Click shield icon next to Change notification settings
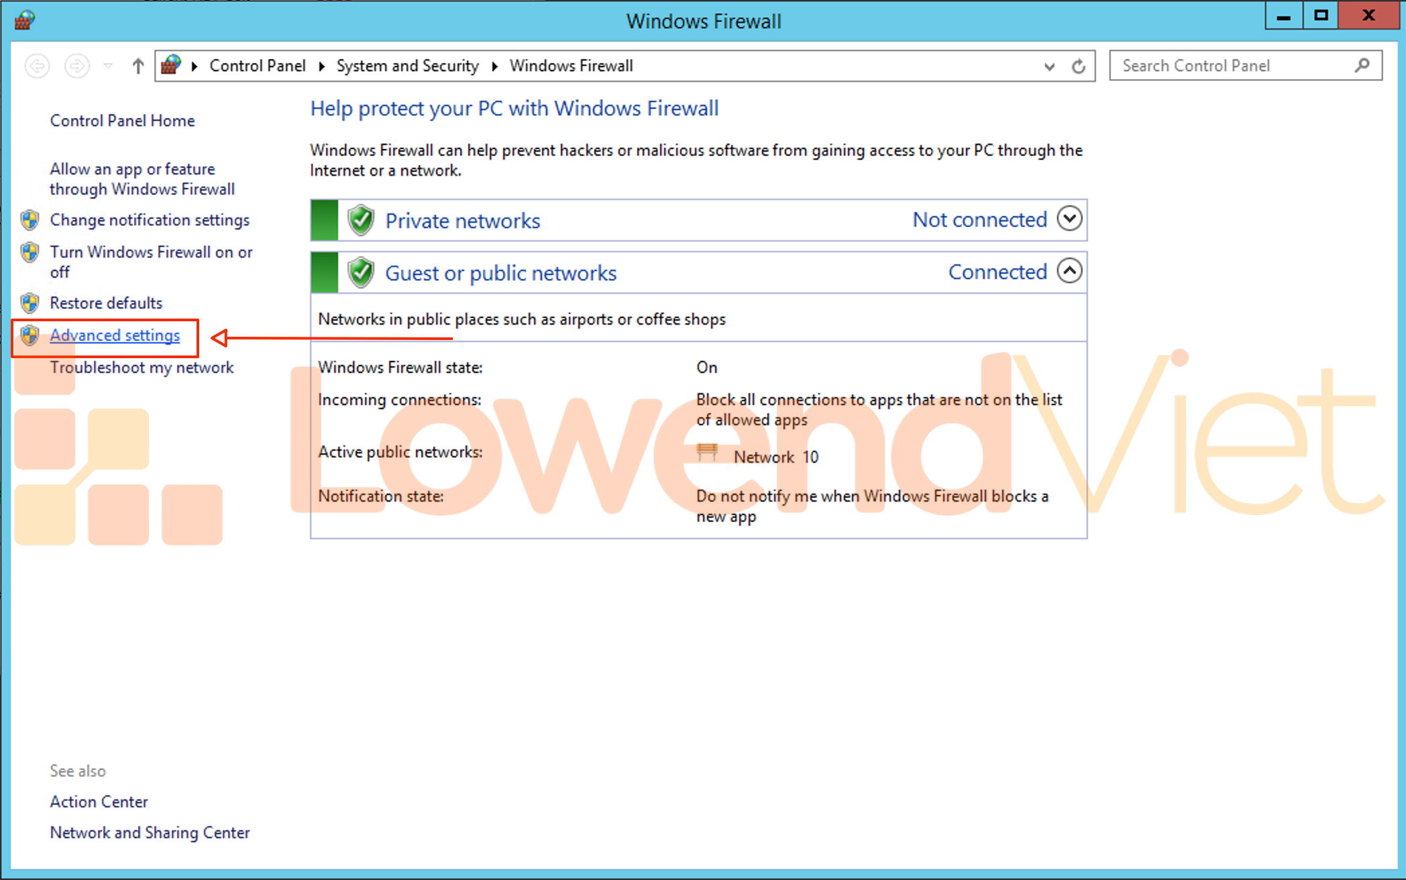This screenshot has width=1406, height=880. tap(30, 220)
